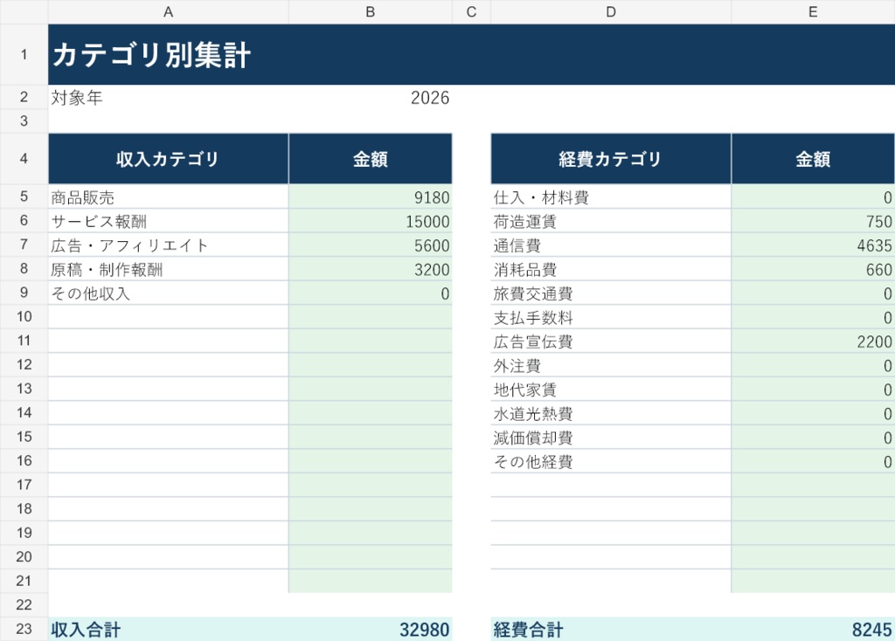
Task: Select column B header
Action: [371, 12]
